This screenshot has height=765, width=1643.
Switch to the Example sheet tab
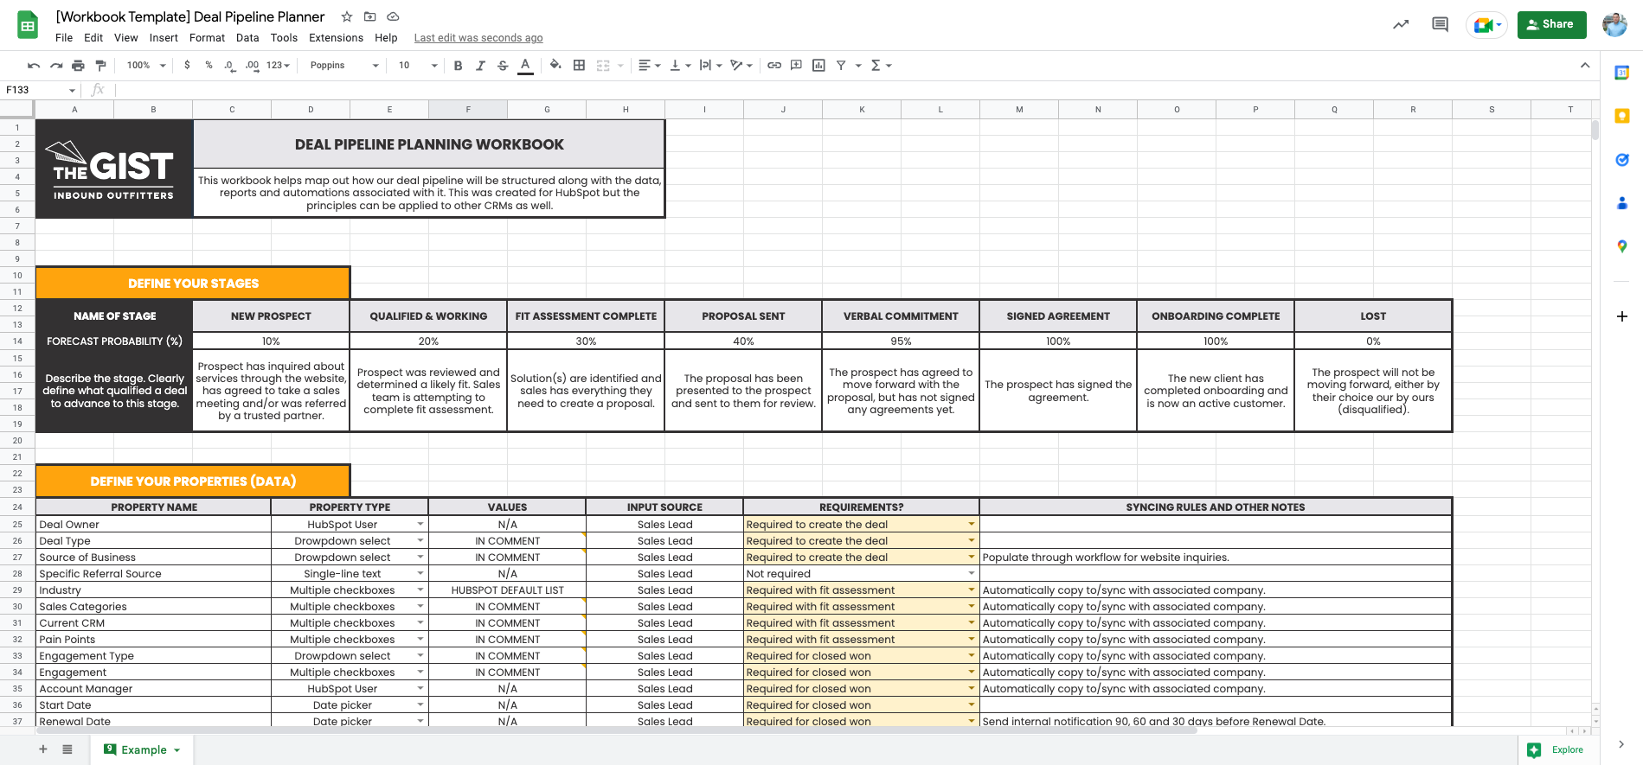point(142,749)
